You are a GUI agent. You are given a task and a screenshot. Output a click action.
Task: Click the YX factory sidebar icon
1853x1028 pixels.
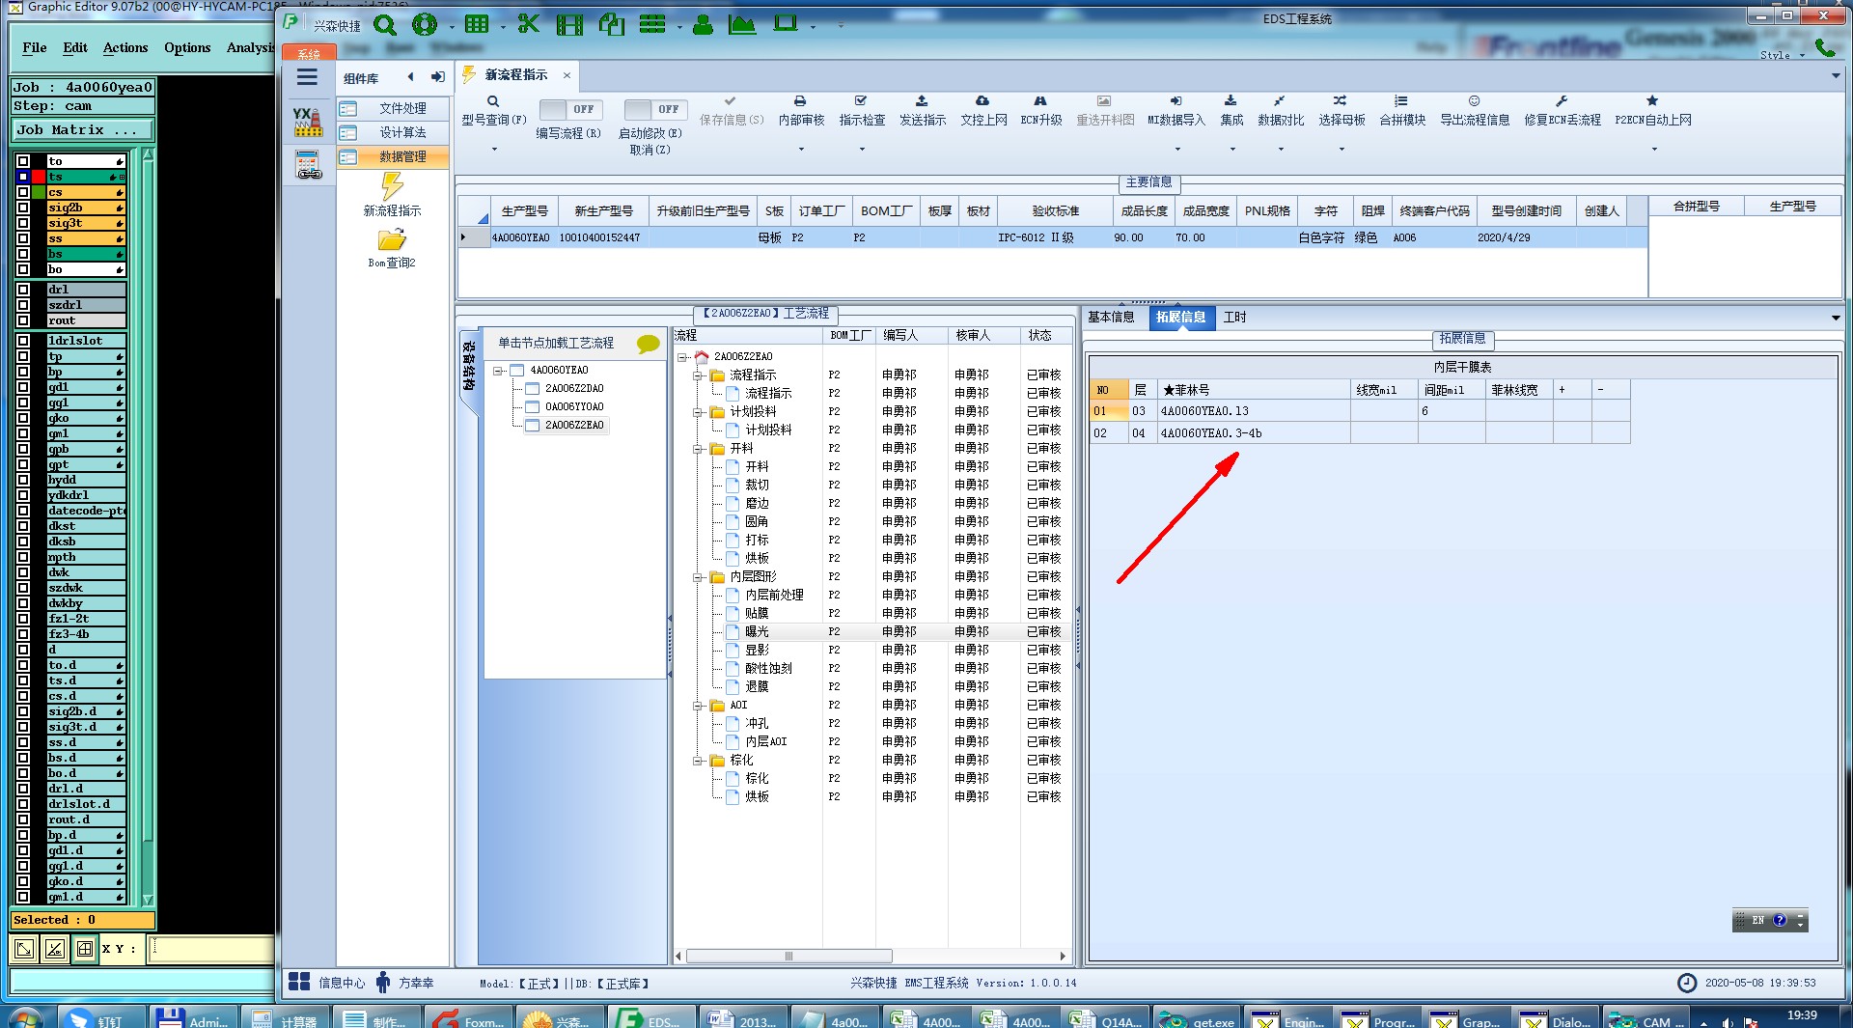(308, 122)
